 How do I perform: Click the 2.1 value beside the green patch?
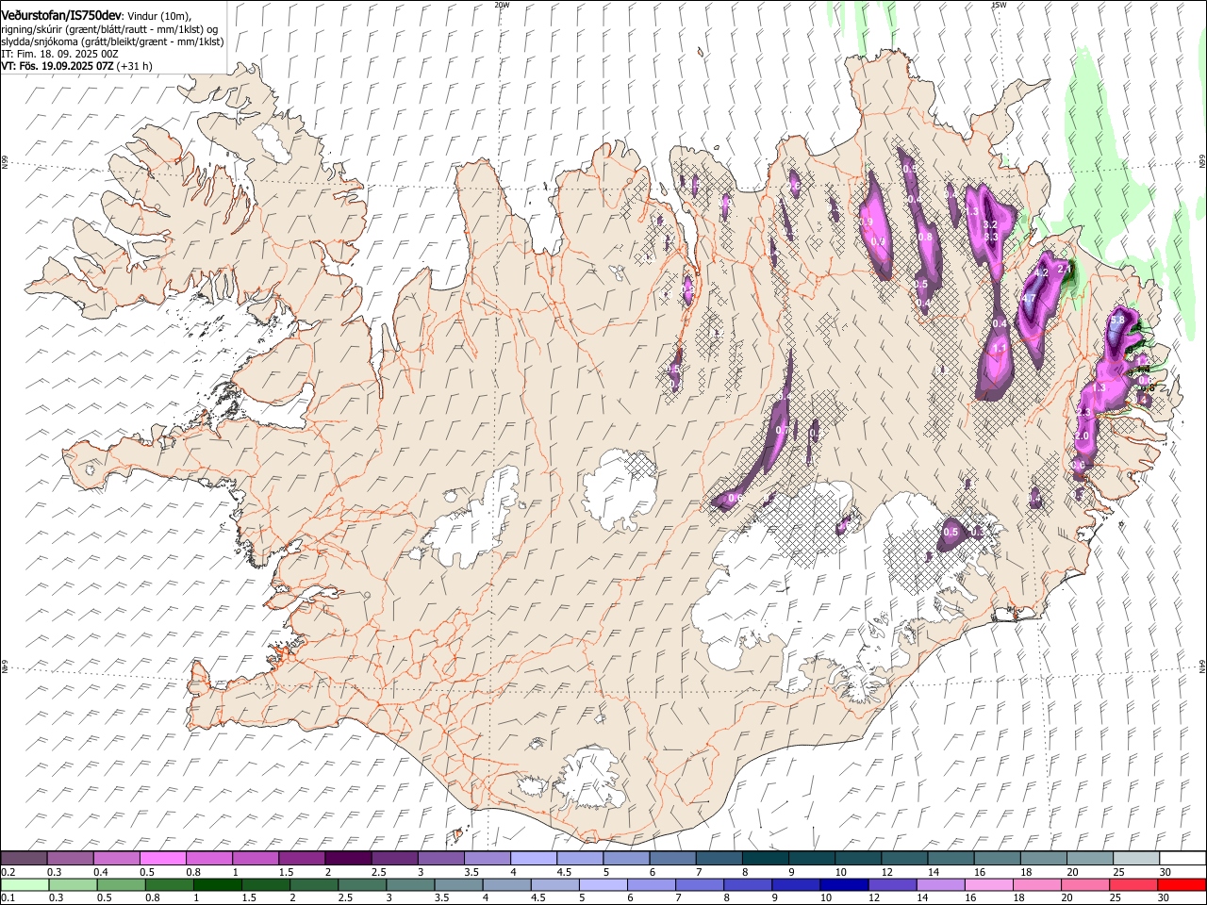click(1065, 269)
